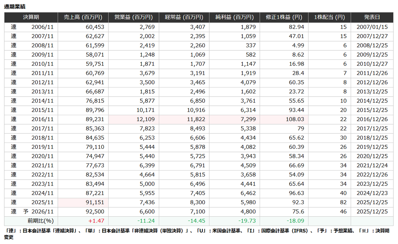Viewport: 398px width, 244px height.
Task: Click the 修正1株益 (円) header
Action: (284, 17)
